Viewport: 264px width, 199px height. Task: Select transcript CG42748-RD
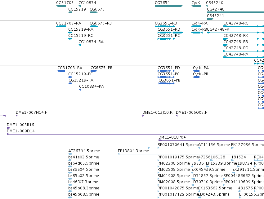[x=244, y=51]
